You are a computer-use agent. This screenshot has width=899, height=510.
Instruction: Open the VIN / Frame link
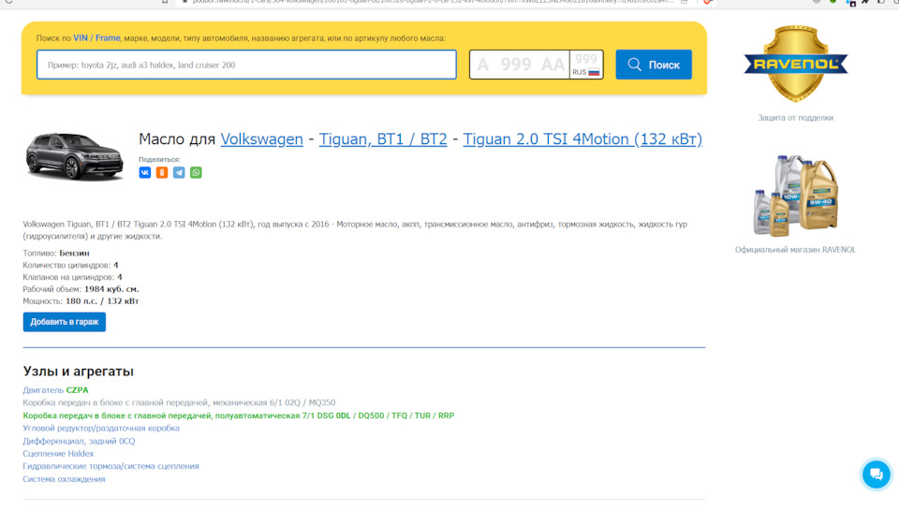tap(96, 37)
